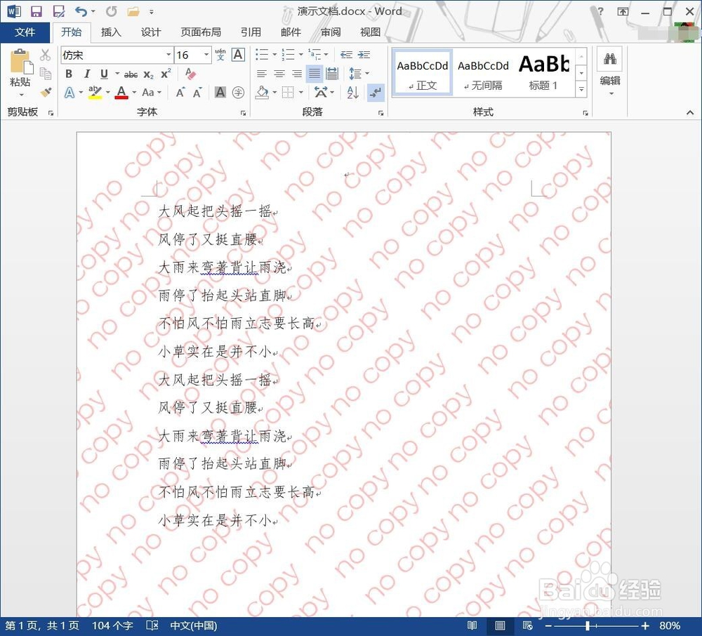The width and height of the screenshot is (702, 636).
Task: Enable justify alignment
Action: click(x=313, y=73)
